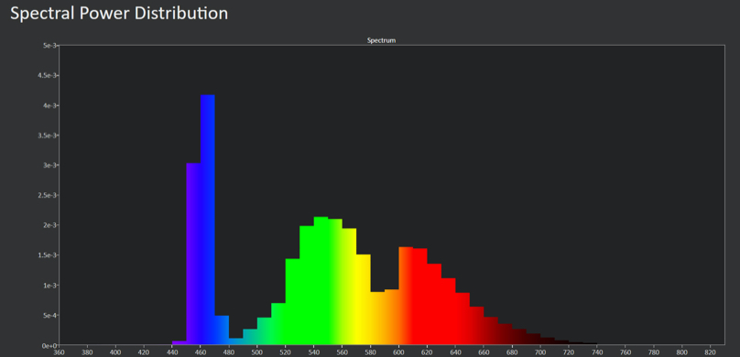Click the yellow bar near 570 nm
Image resolution: width=740 pixels, height=357 pixels.
tap(364, 299)
